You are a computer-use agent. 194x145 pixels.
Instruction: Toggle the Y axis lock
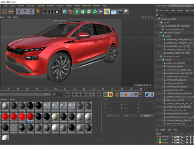pos(25,12)
